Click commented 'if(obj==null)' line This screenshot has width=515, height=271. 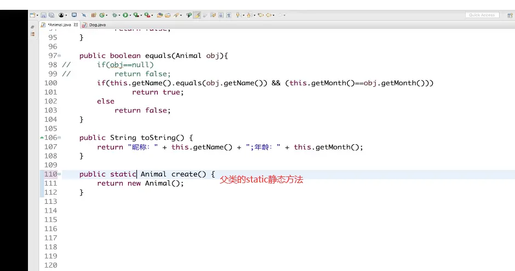pyautogui.click(x=125, y=65)
